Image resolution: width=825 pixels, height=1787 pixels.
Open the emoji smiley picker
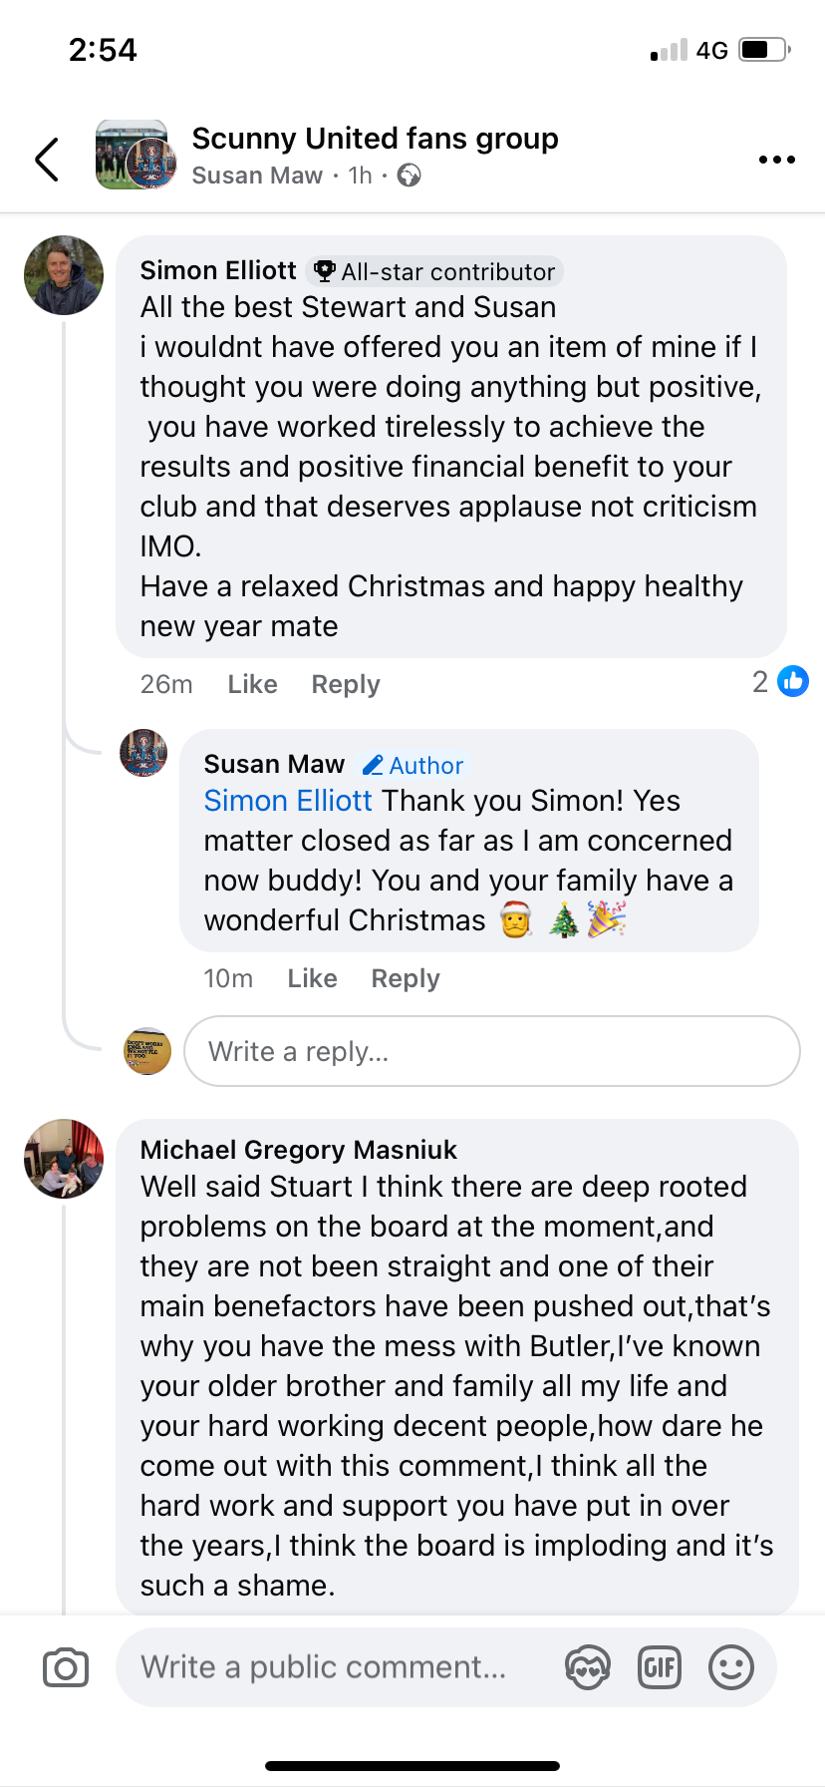[x=730, y=1667]
